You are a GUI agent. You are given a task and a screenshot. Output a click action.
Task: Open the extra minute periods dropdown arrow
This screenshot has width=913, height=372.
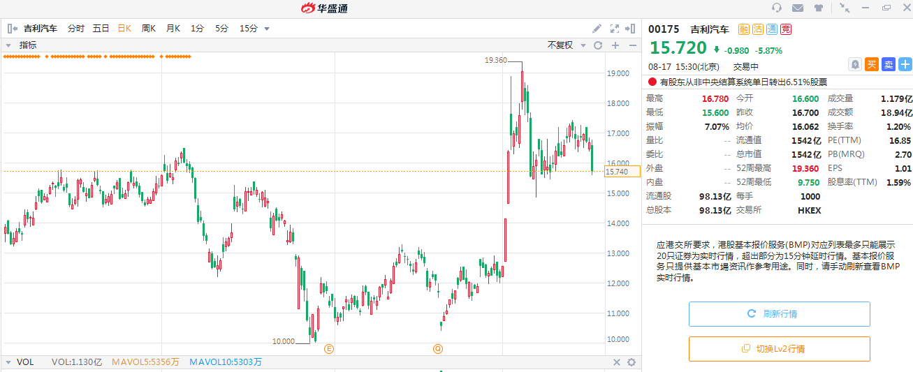(x=267, y=29)
